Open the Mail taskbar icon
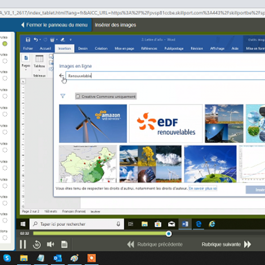The image size is (265, 265). tap(171, 224)
